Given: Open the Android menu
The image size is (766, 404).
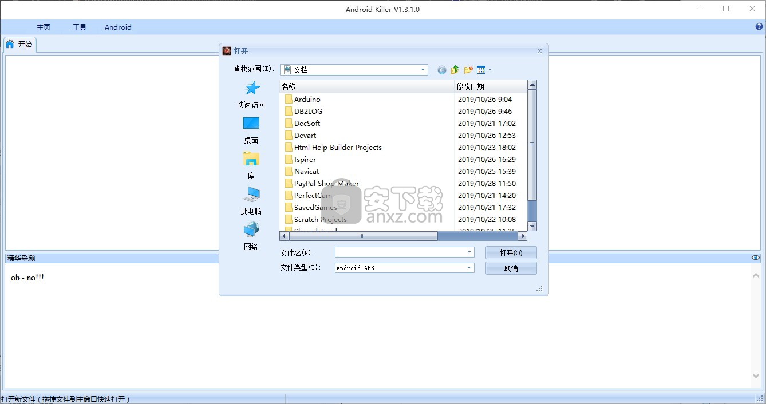Looking at the screenshot, I should pos(118,27).
